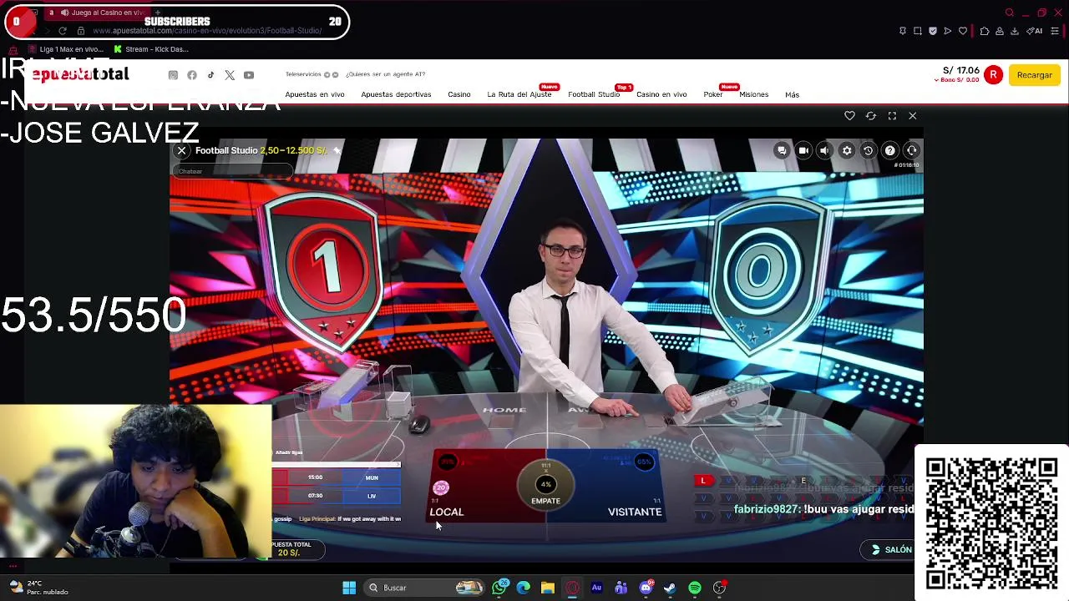Open the game help question icon

[x=890, y=150]
